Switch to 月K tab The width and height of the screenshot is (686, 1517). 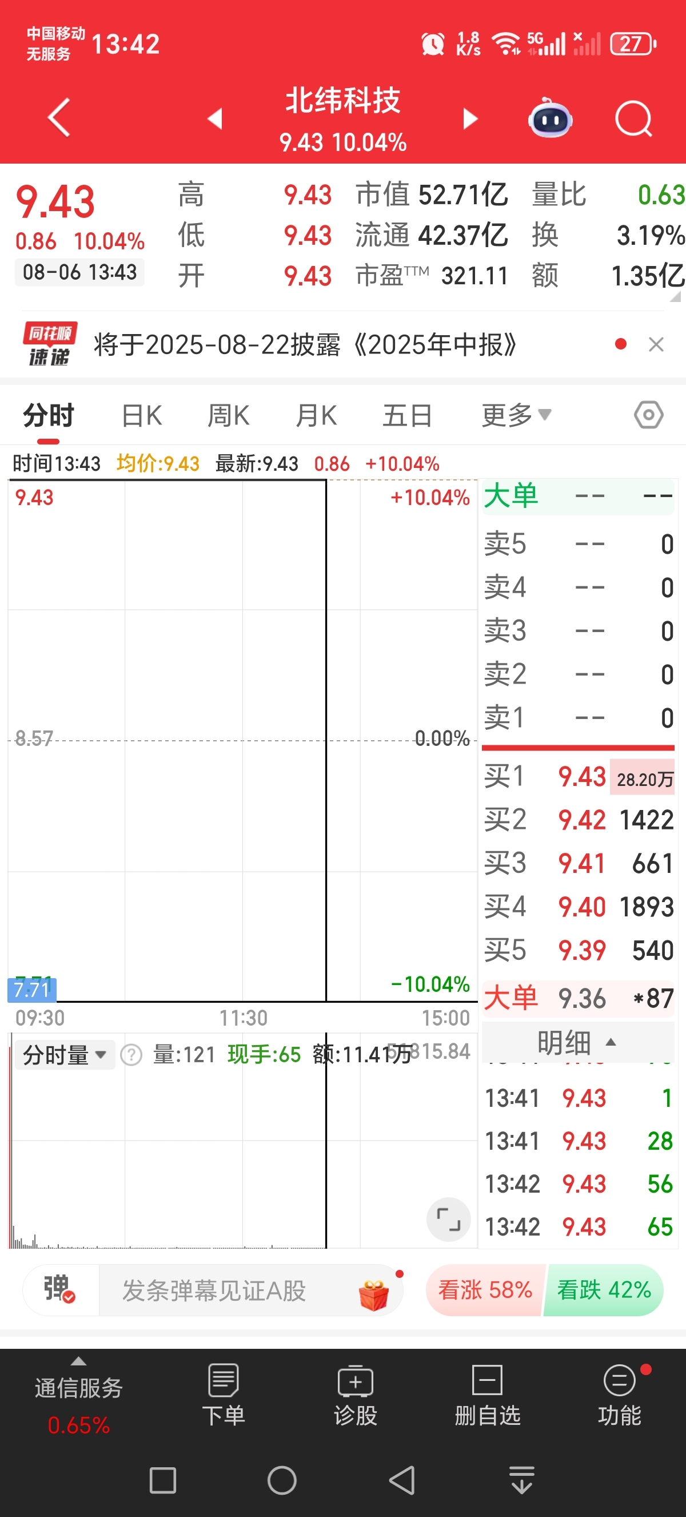click(x=316, y=415)
